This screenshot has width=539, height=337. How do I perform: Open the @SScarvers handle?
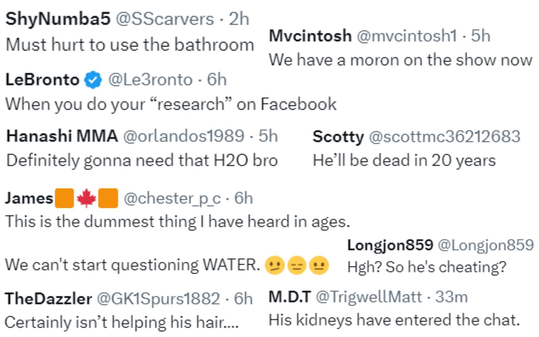pyautogui.click(x=165, y=19)
